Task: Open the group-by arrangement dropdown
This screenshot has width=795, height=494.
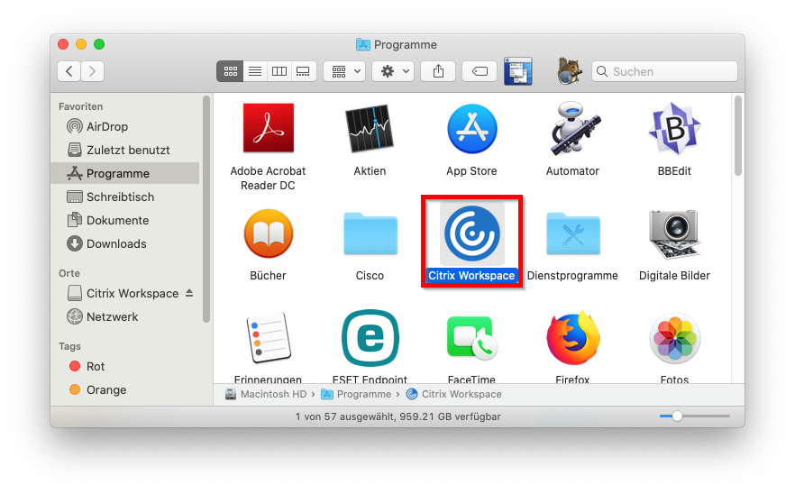Action: [x=344, y=71]
